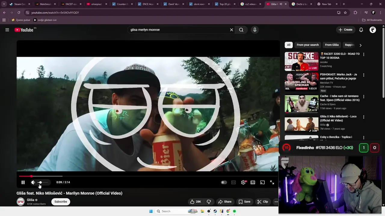The width and height of the screenshot is (385, 216).
Task: Open the All Bookmarks folder
Action: 372,20
